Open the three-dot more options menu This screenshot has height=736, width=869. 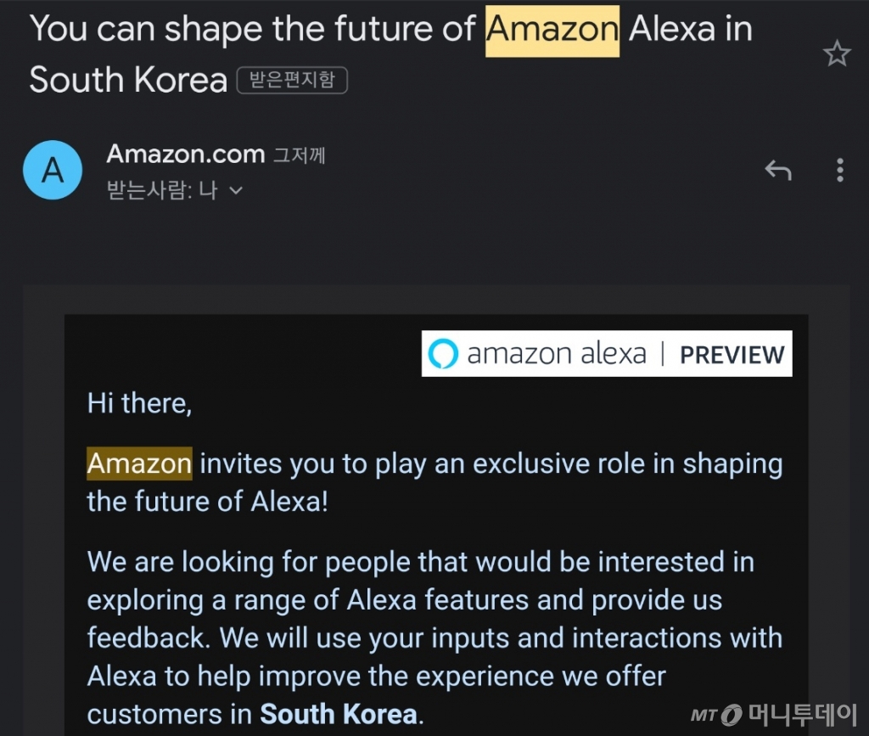[839, 171]
